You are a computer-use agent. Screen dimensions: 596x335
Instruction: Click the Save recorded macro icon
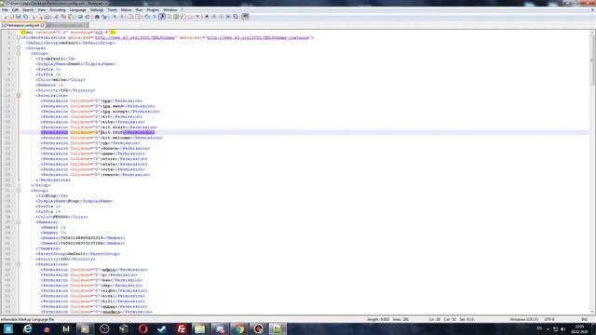(236, 17)
